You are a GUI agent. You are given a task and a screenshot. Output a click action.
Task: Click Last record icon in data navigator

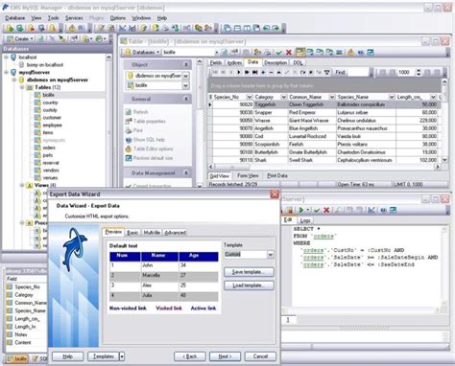point(255,73)
